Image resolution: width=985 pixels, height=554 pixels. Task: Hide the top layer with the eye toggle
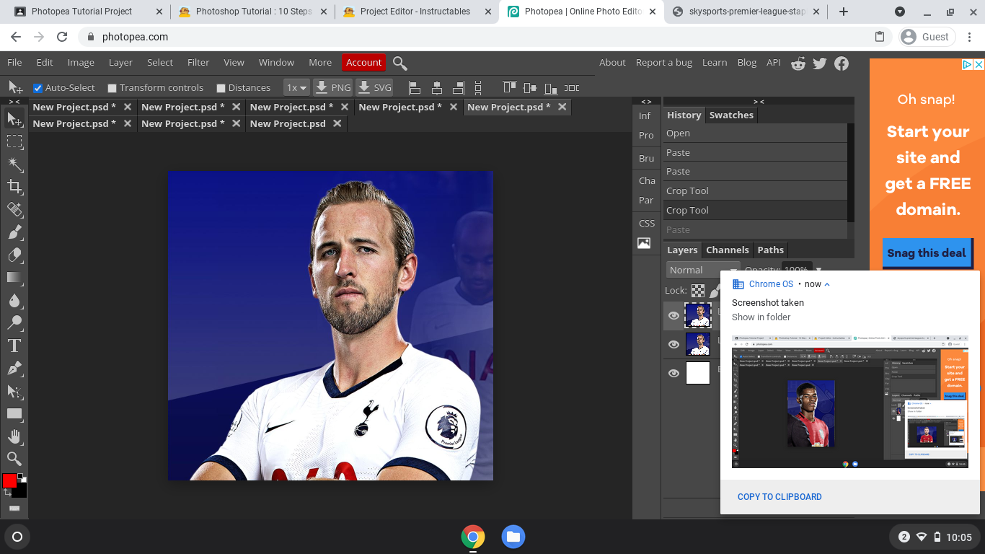click(x=673, y=315)
